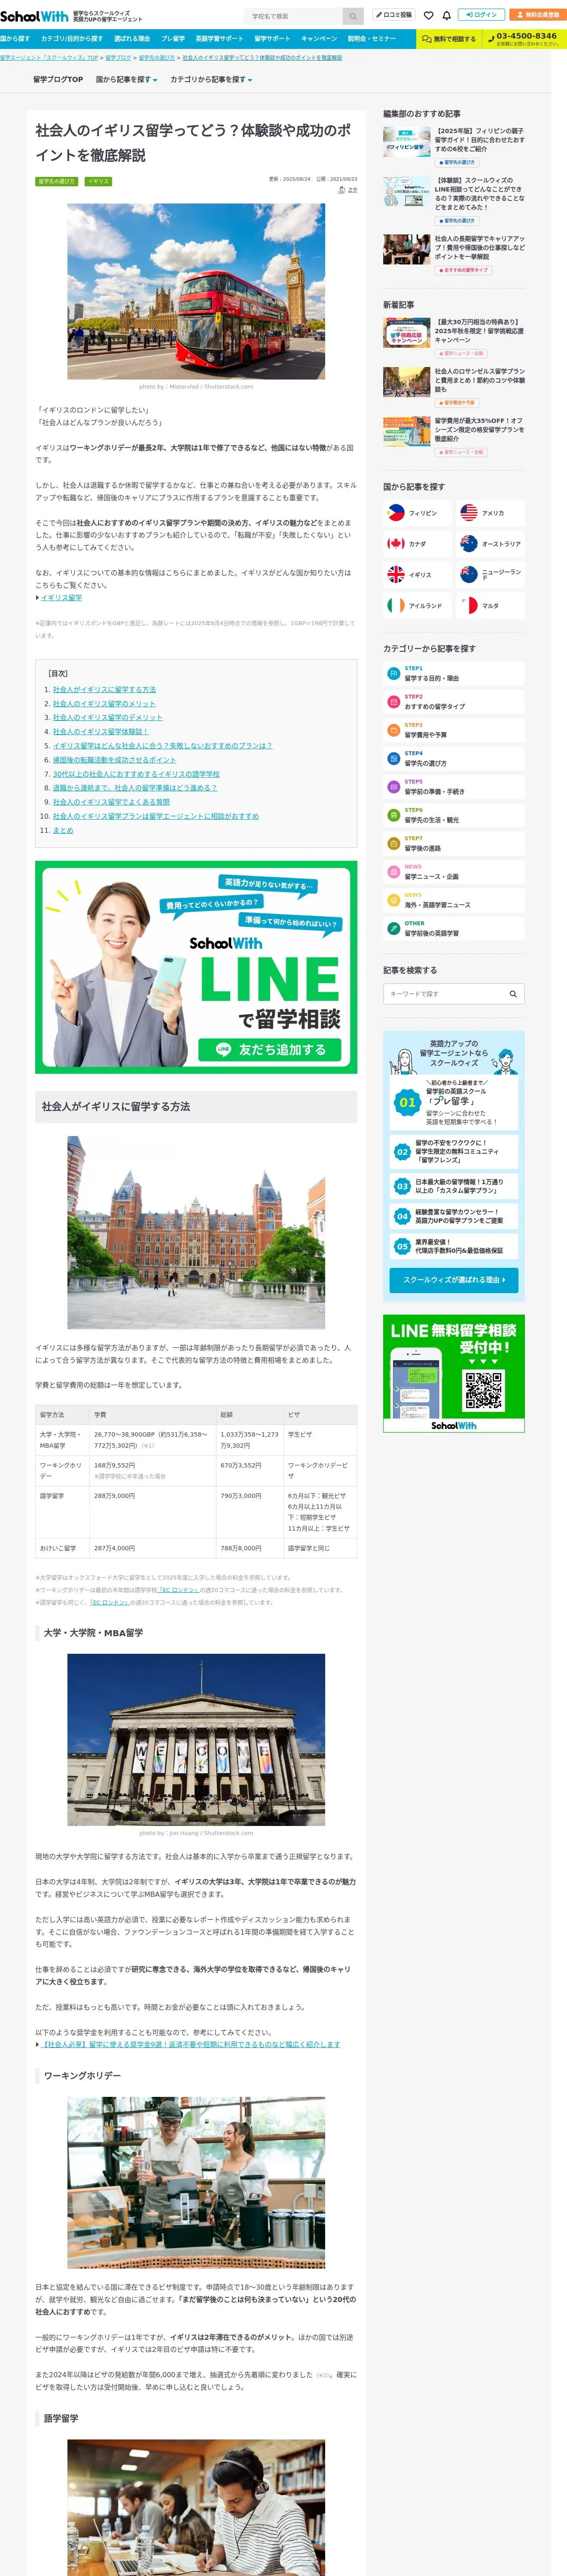Select the Canada flag icon
The image size is (567, 2576).
click(x=396, y=544)
